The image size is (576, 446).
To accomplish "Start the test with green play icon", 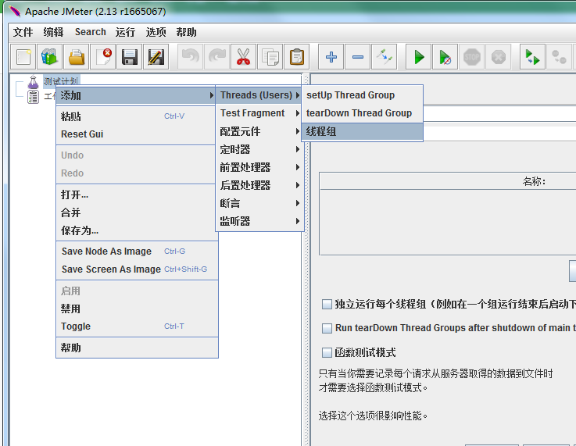I will click(x=418, y=57).
